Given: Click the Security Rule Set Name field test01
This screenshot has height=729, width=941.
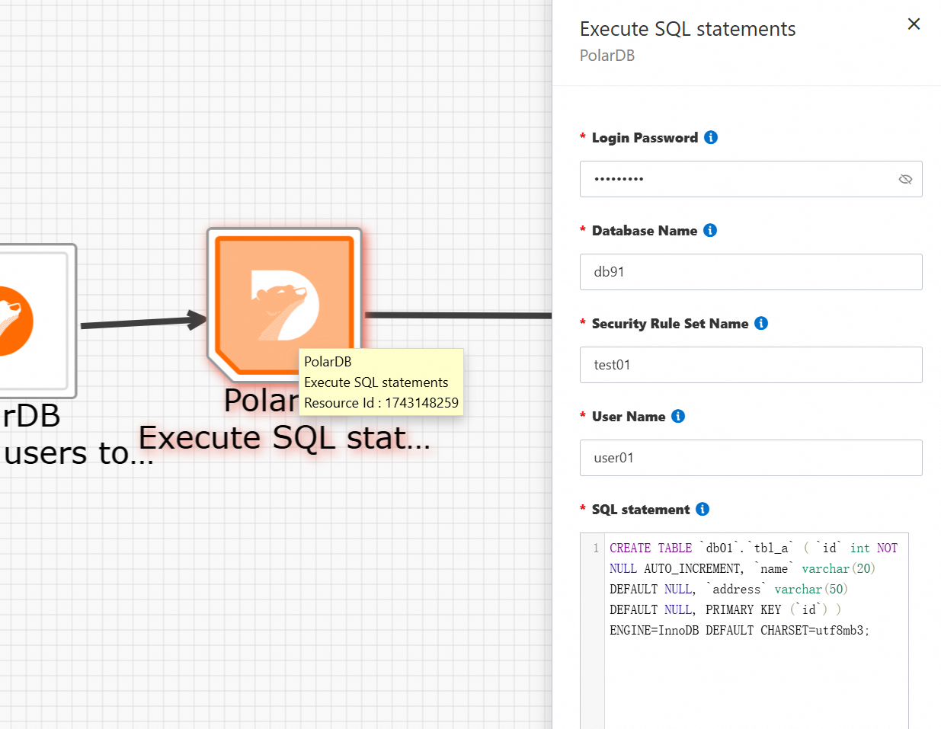Looking at the screenshot, I should click(x=751, y=365).
